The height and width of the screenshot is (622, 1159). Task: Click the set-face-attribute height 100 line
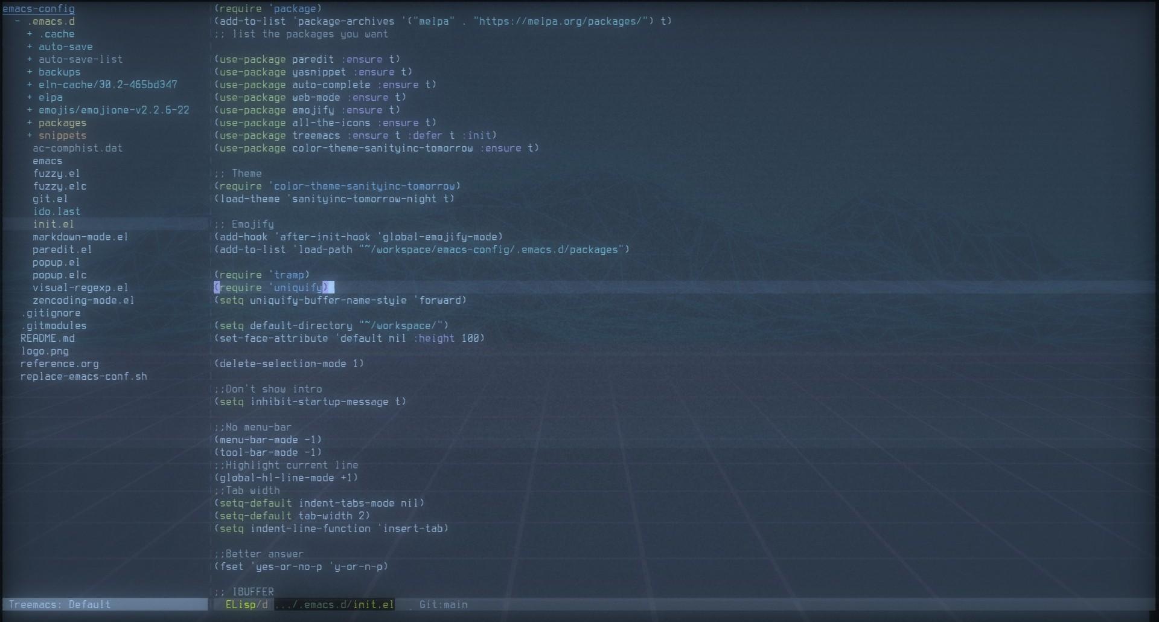click(350, 338)
